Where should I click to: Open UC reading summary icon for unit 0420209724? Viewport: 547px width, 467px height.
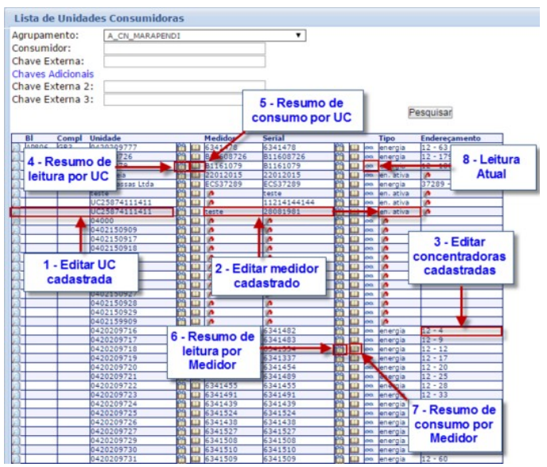181,403
